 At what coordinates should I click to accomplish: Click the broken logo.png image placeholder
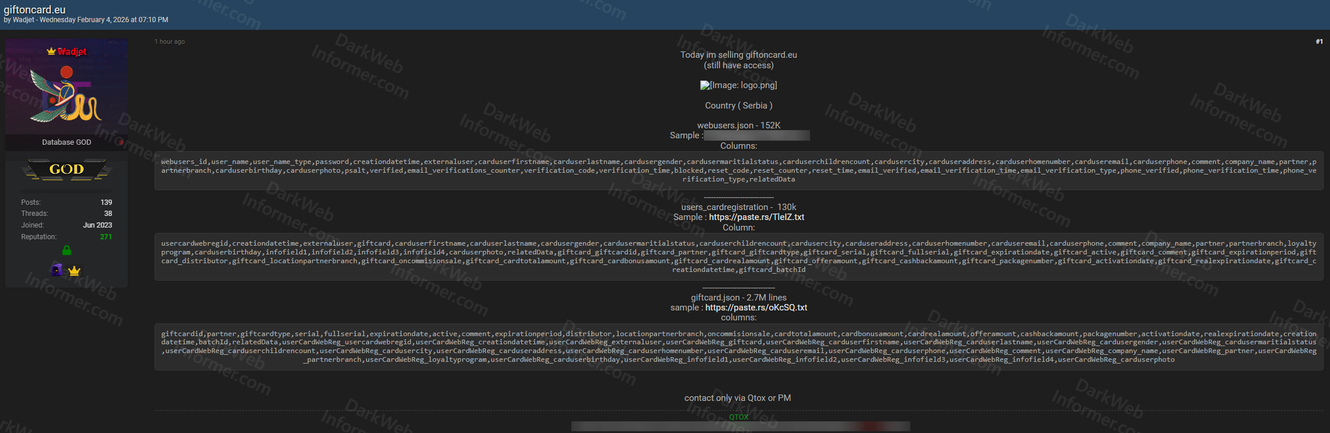pos(738,85)
